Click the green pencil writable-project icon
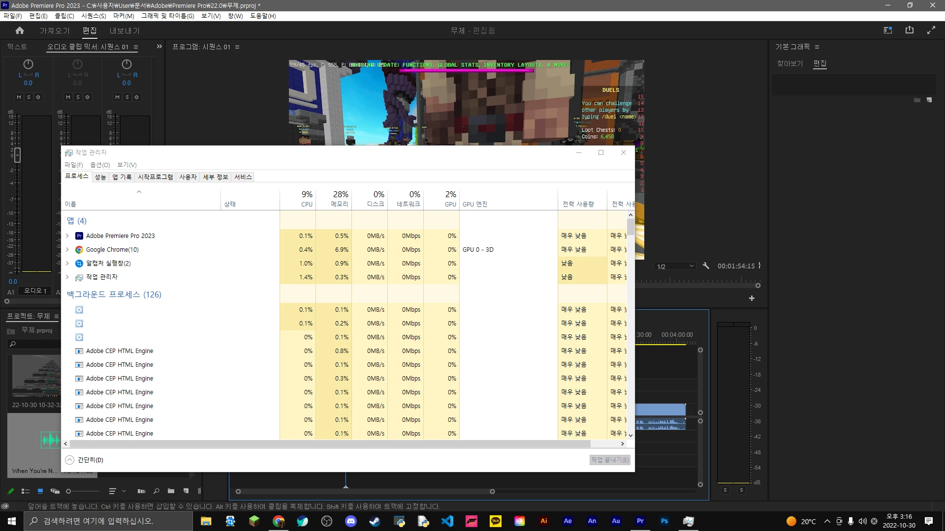The image size is (945, 531). [11, 491]
